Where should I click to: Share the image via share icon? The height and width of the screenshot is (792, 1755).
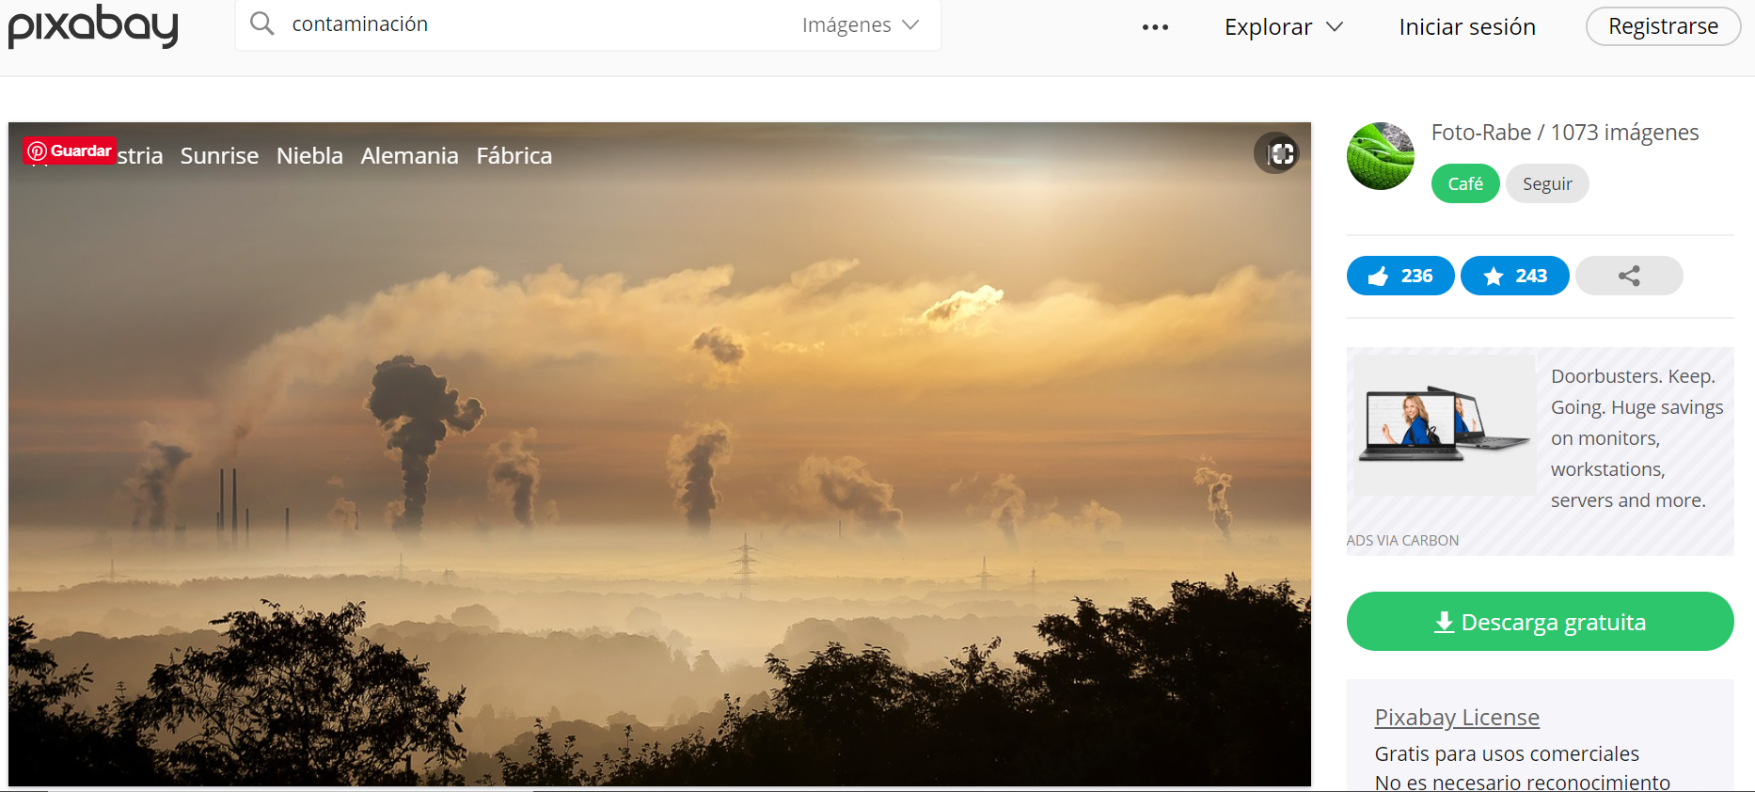[1629, 276]
